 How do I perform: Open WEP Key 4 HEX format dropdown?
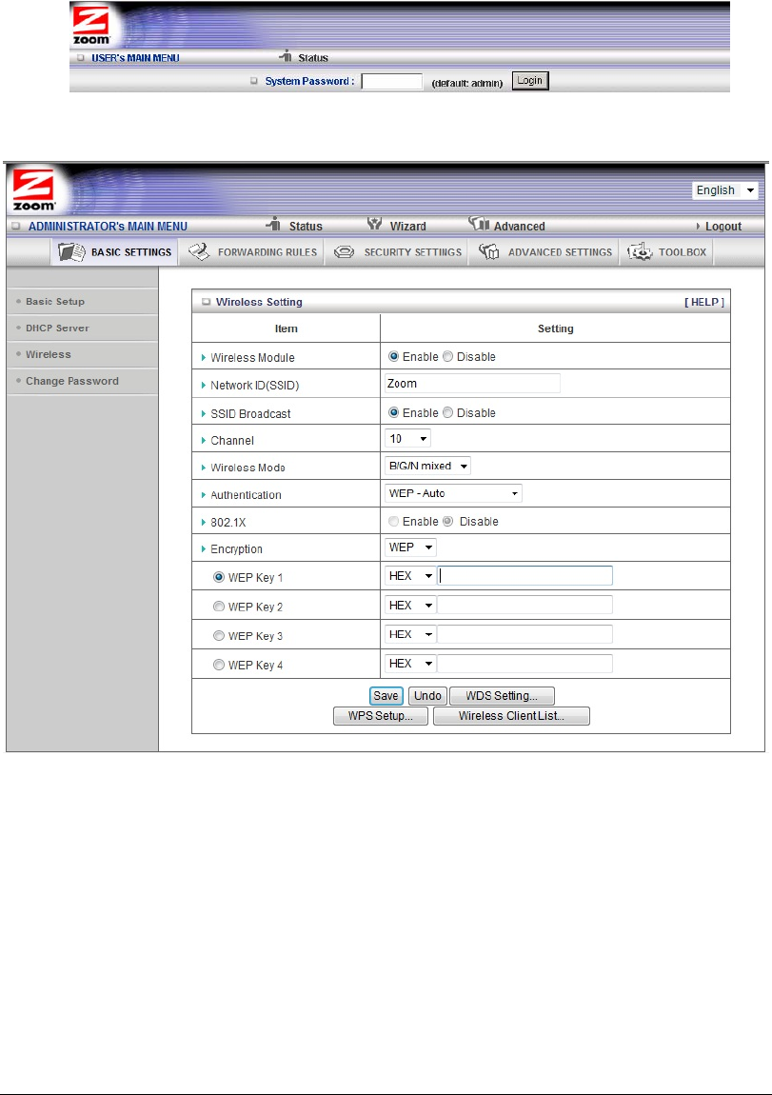click(410, 664)
